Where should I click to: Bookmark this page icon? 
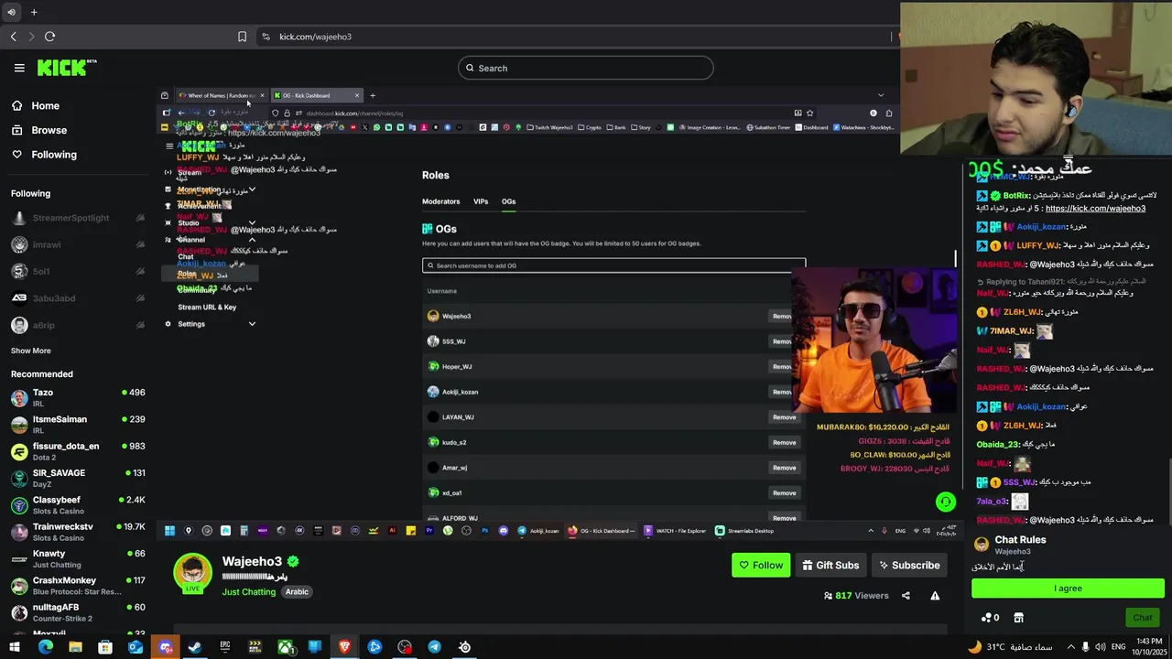coord(242,37)
